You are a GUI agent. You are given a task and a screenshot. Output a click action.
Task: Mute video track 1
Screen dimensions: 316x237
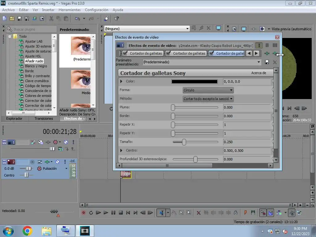tap(66, 142)
